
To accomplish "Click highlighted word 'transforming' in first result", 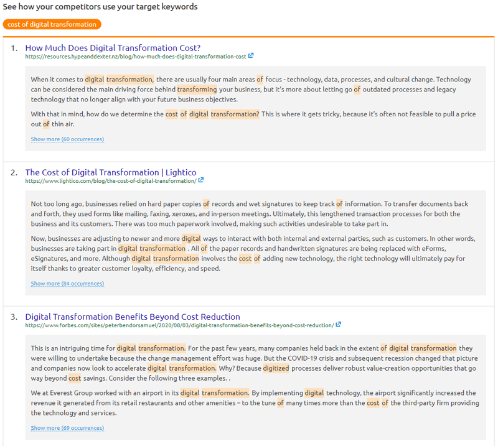I will pyautogui.click(x=197, y=90).
